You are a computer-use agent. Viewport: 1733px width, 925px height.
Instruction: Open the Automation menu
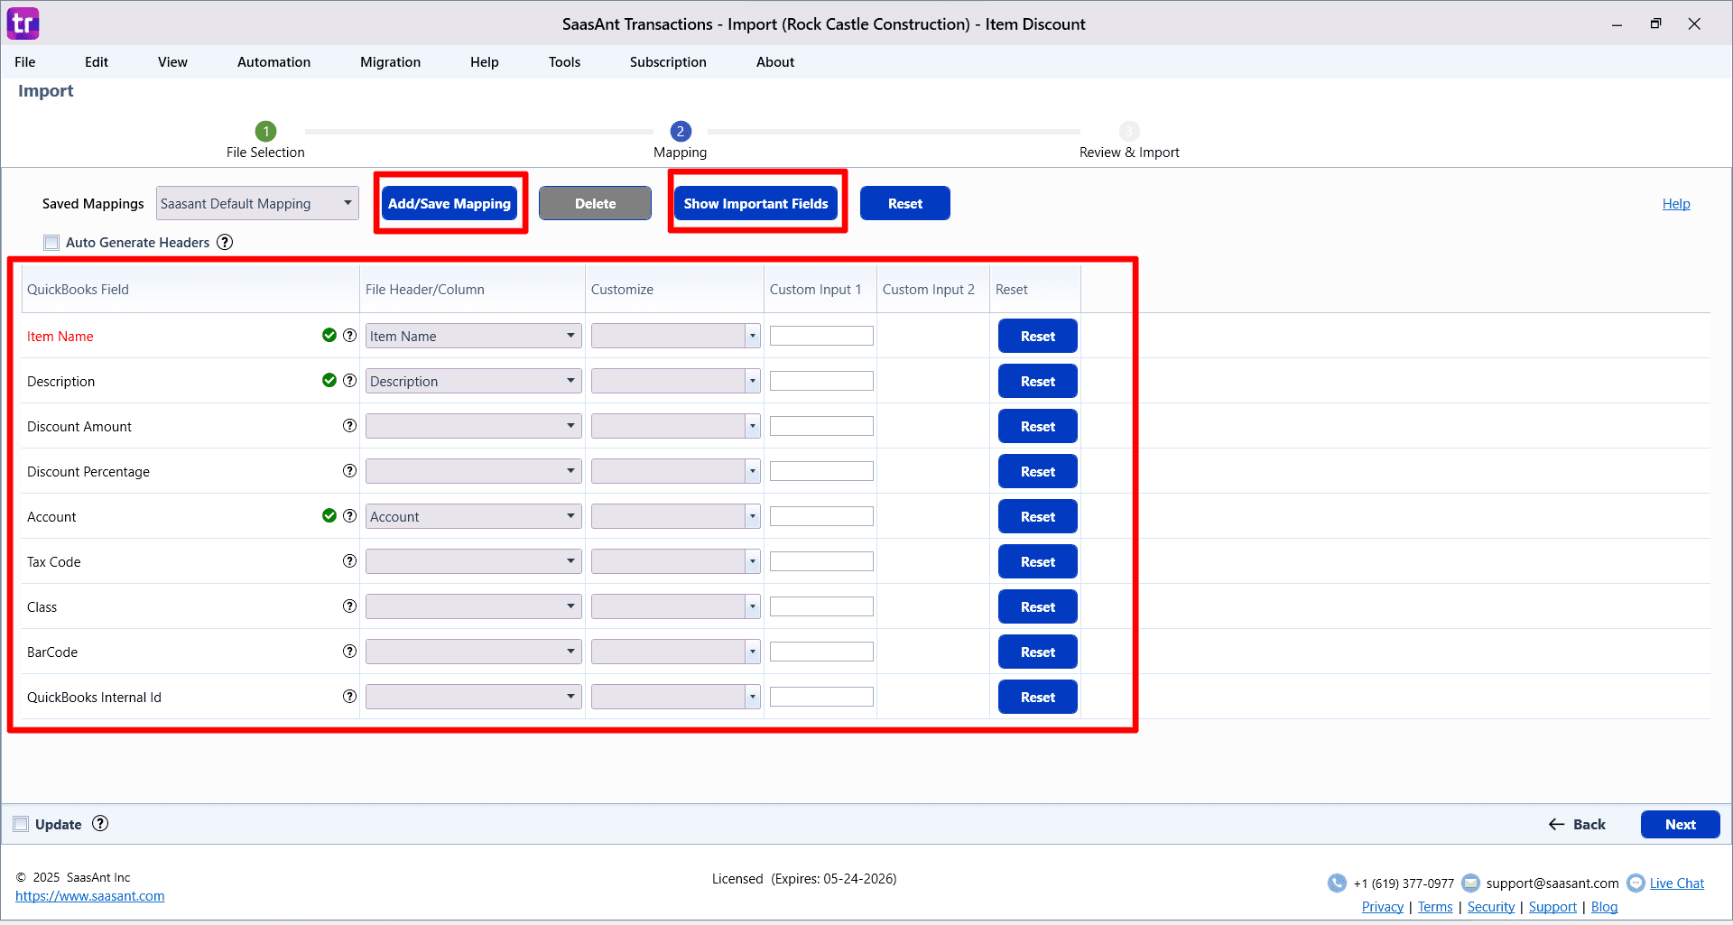click(273, 61)
